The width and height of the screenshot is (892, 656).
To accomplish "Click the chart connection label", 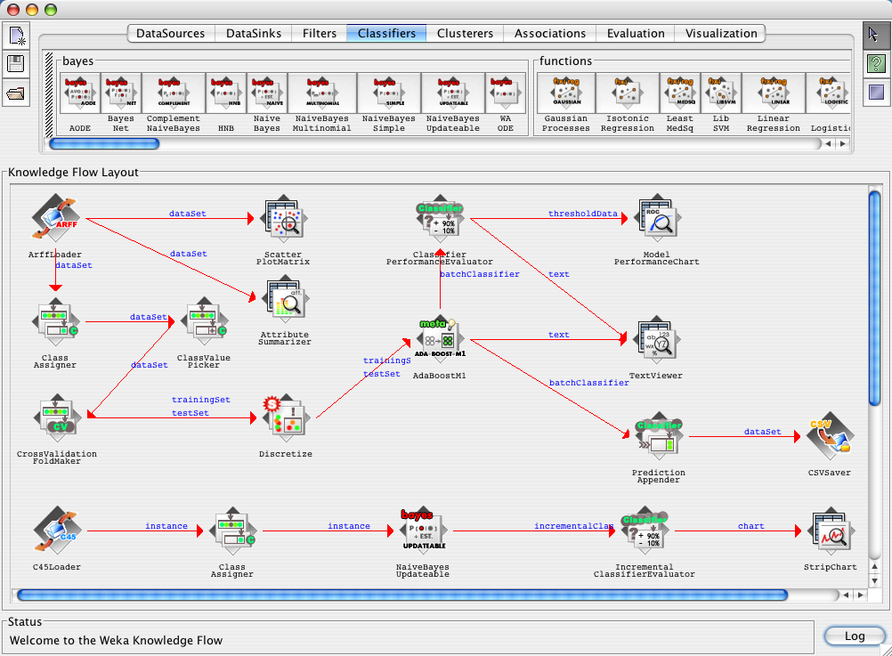I will click(x=751, y=526).
